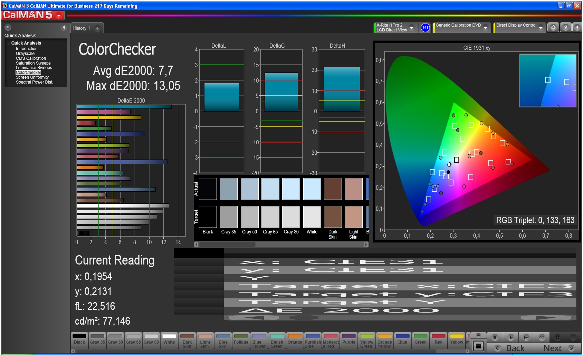Expand the X-Rite i1Pro 2 meter dropdown

coord(411,28)
